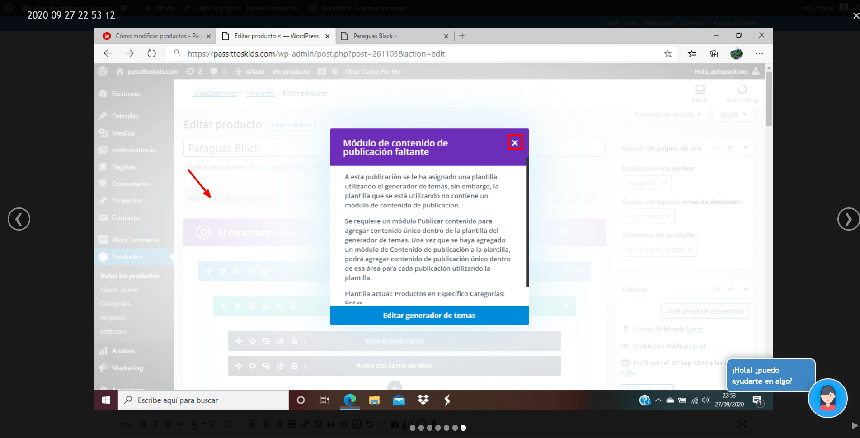Collapse the top Divi section chevron
This screenshot has width=860, height=438.
[580, 271]
